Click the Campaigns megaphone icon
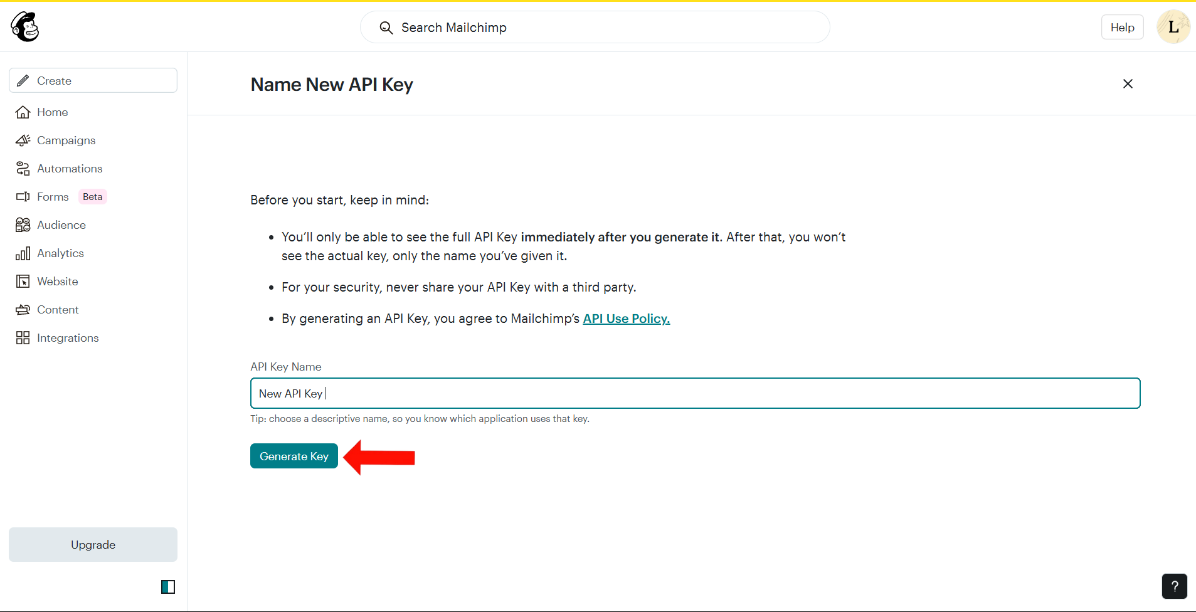1196x612 pixels. point(23,140)
